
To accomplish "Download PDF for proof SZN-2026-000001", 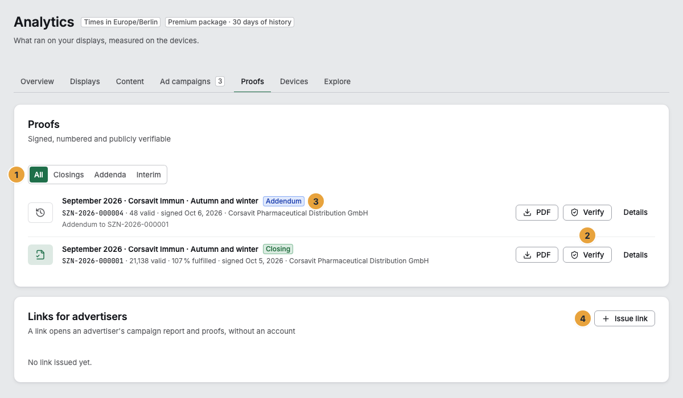I will pos(537,255).
